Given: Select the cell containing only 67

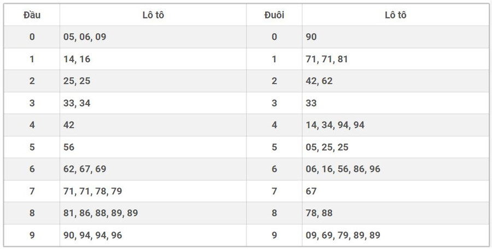Looking at the screenshot, I should pos(312,191).
